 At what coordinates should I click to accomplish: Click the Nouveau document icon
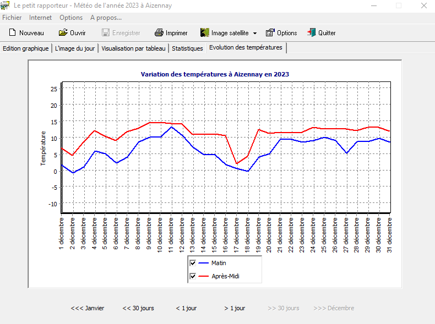[12, 33]
